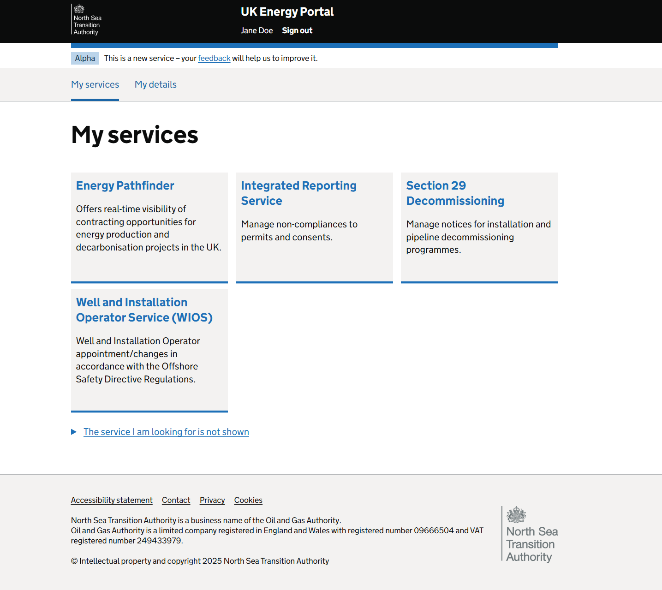Click the Jane Doe user name
The width and height of the screenshot is (662, 590).
(x=256, y=30)
